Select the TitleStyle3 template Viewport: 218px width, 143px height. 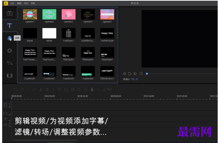coord(107,52)
